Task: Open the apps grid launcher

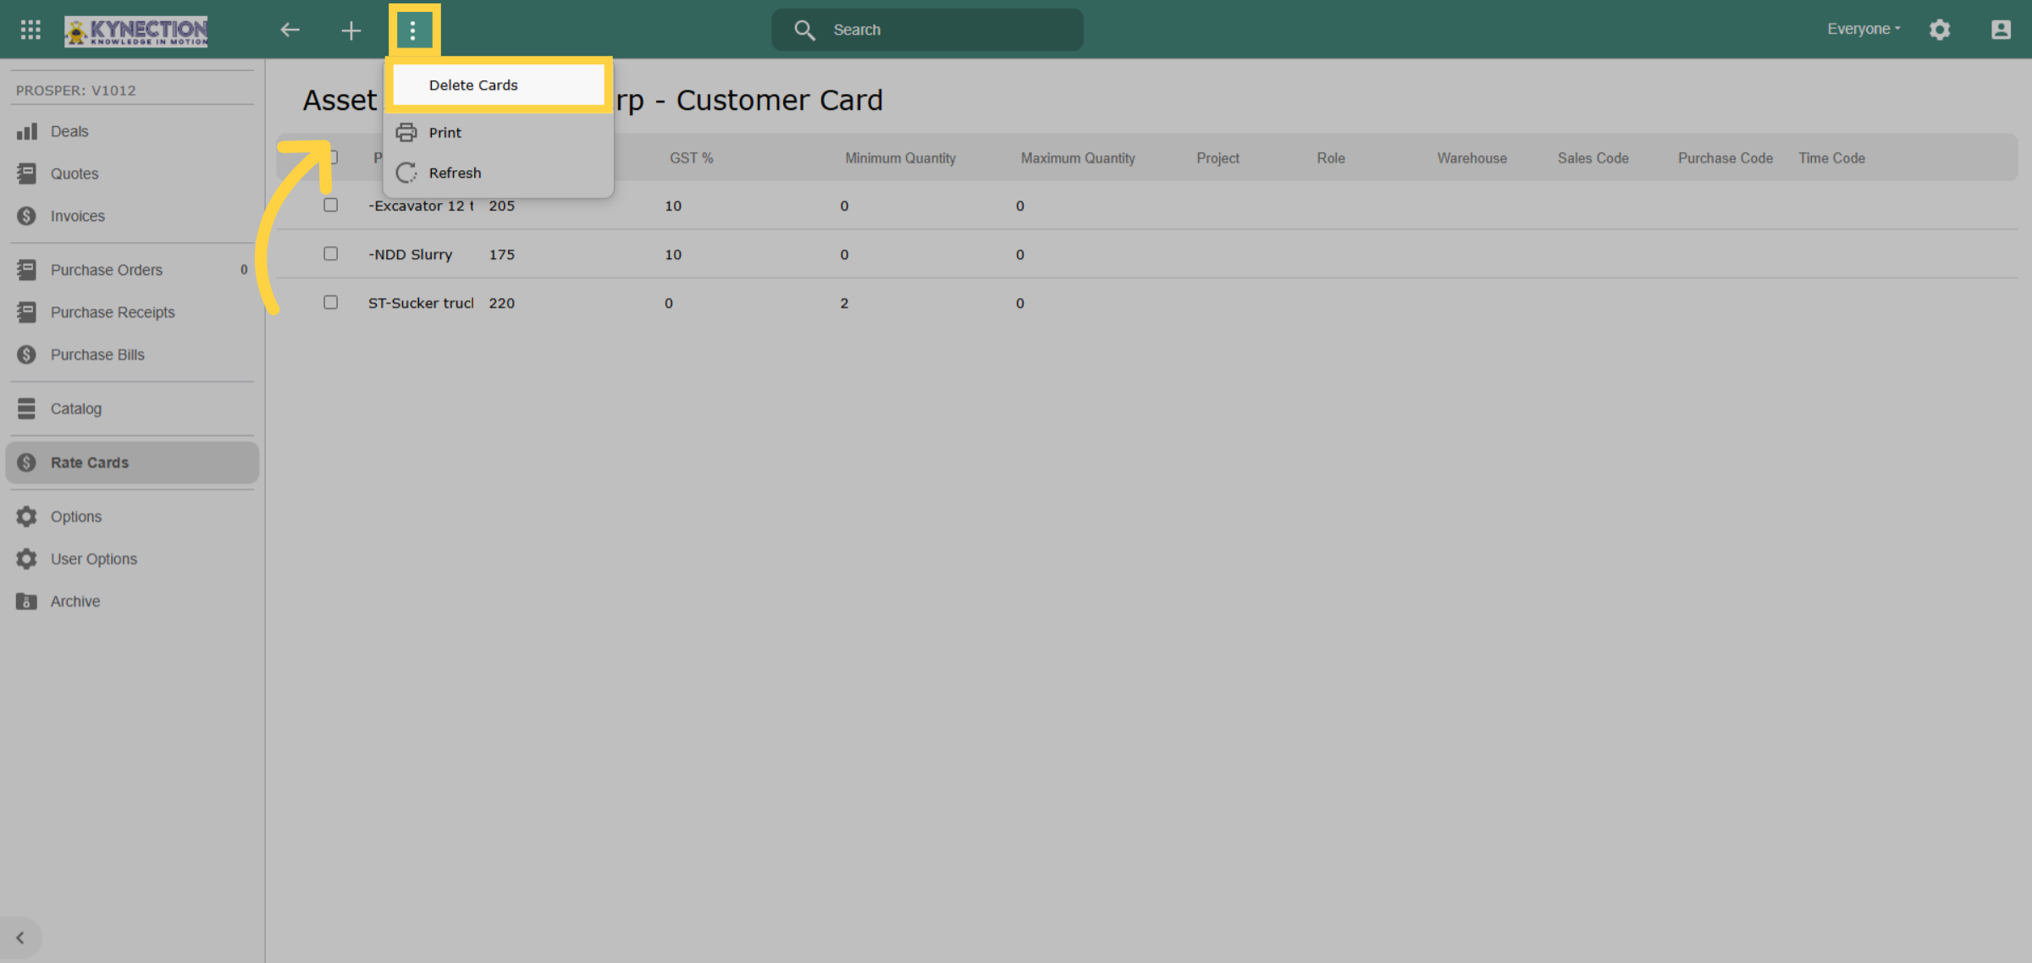Action: coord(30,30)
